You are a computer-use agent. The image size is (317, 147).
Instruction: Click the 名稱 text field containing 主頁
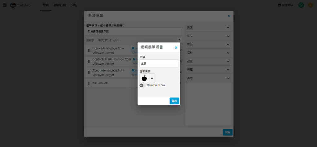pyautogui.click(x=158, y=63)
